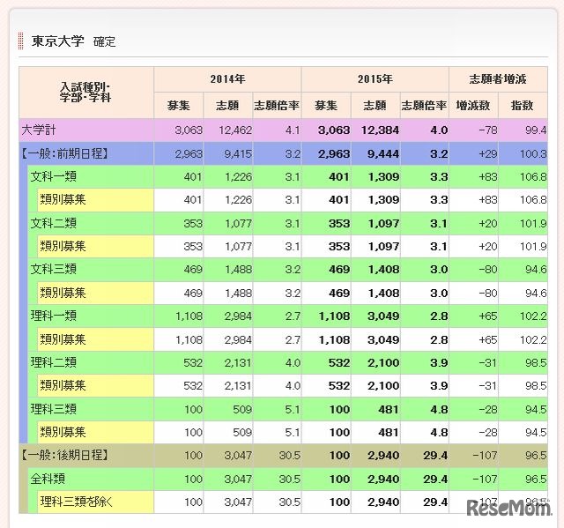This screenshot has height=528, width=564.
Task: Click the 志願 header under 2015年
Action: (375, 106)
